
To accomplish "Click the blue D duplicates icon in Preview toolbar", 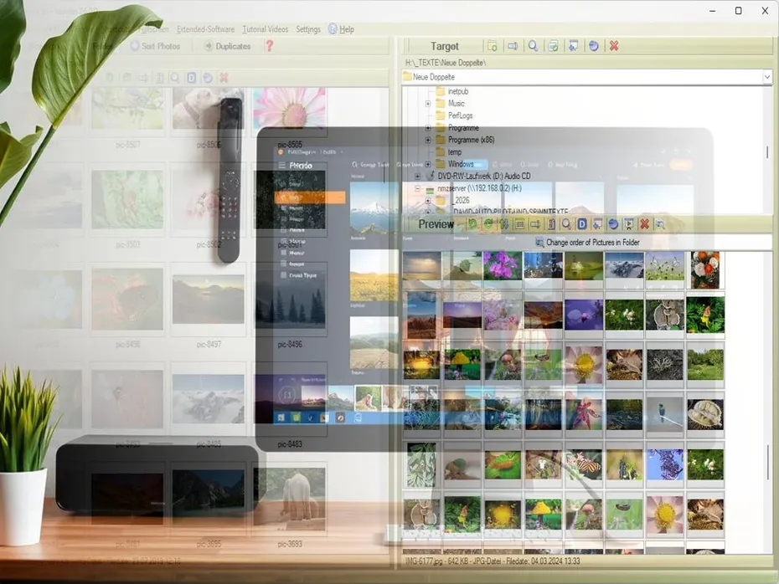I will pyautogui.click(x=580, y=224).
